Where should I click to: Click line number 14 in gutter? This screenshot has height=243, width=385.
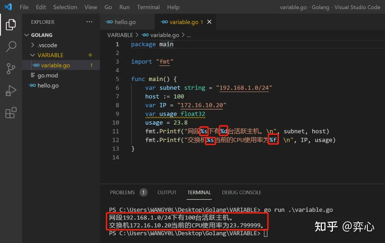tap(116, 157)
